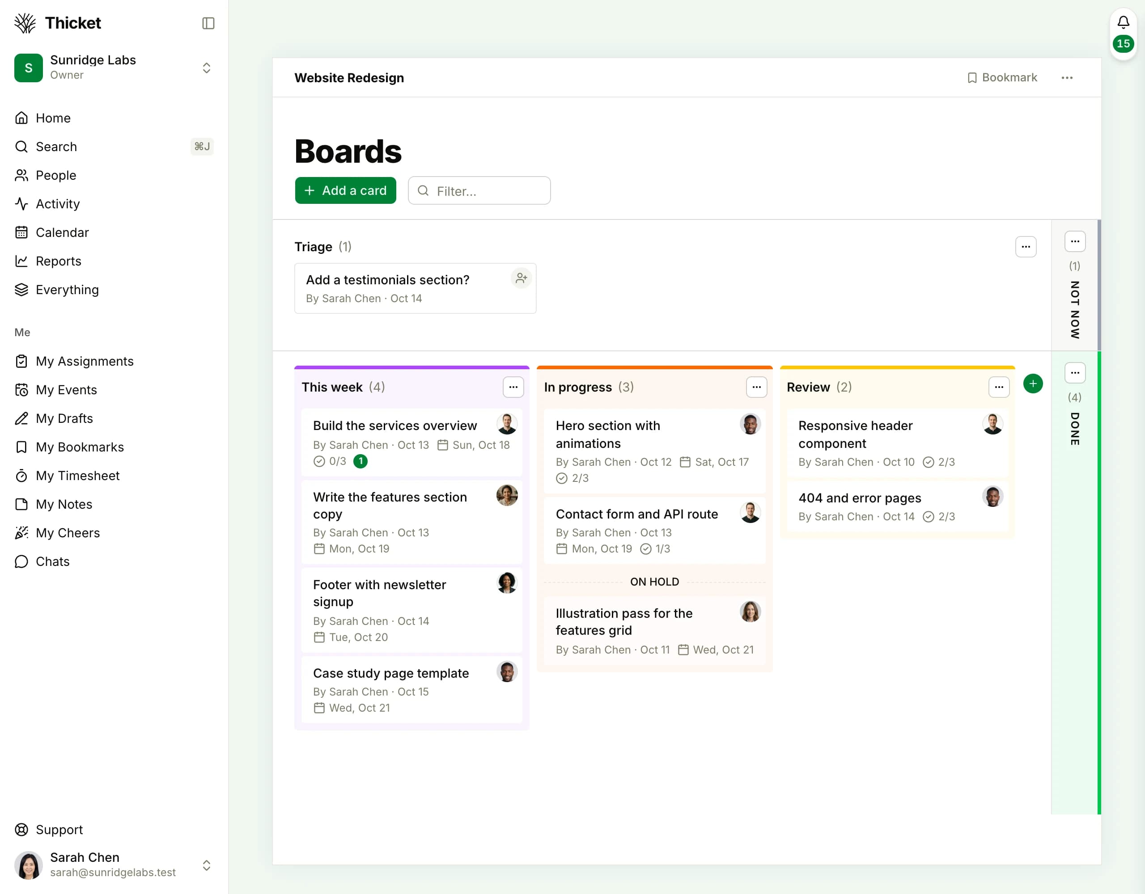Image resolution: width=1145 pixels, height=894 pixels.
Task: Assign someone to testimonials card
Action: point(521,278)
